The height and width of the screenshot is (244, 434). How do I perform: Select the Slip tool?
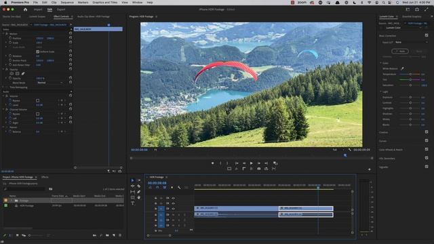pos(133,192)
